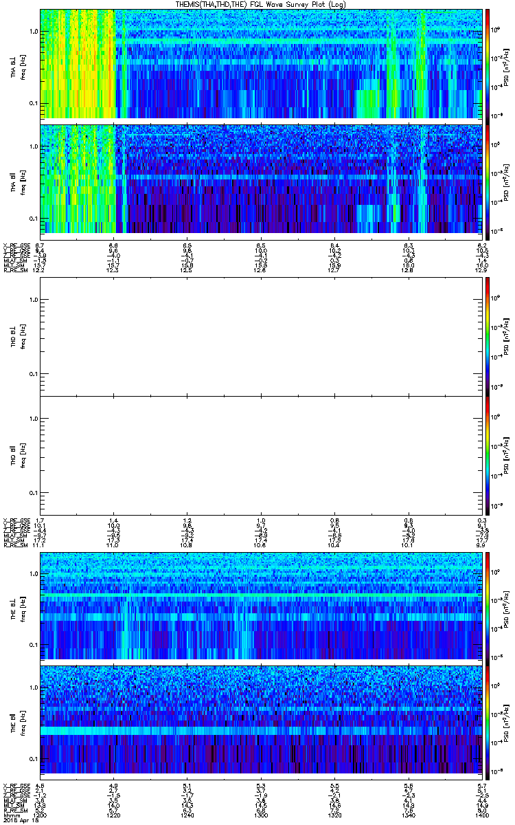Click the '0.1' frequency tick on THE B-parallel axis
Screen dimensions: 515x825
coord(34,759)
